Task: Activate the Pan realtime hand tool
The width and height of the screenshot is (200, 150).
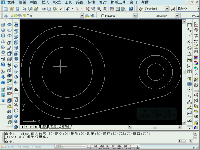Action: pyautogui.click(x=87, y=9)
